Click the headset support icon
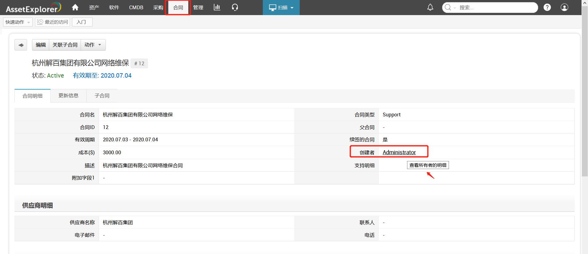588x254 pixels. pos(235,7)
